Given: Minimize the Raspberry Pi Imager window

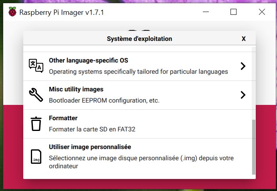Looking at the screenshot, I should coord(206,12).
